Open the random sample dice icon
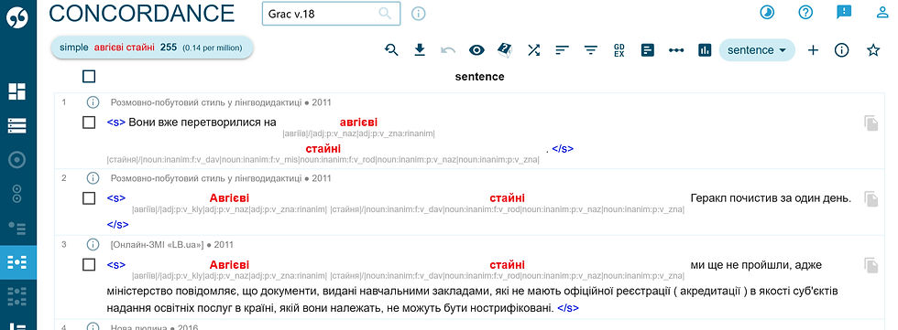The width and height of the screenshot is (898, 330). click(505, 50)
